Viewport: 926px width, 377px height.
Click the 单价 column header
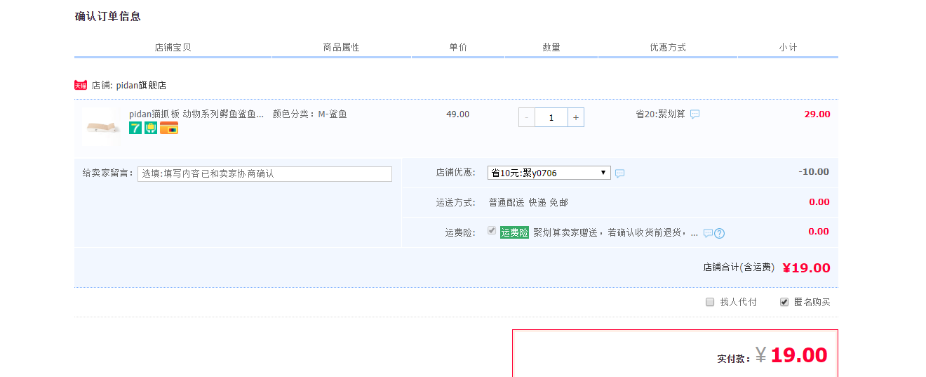tap(458, 47)
